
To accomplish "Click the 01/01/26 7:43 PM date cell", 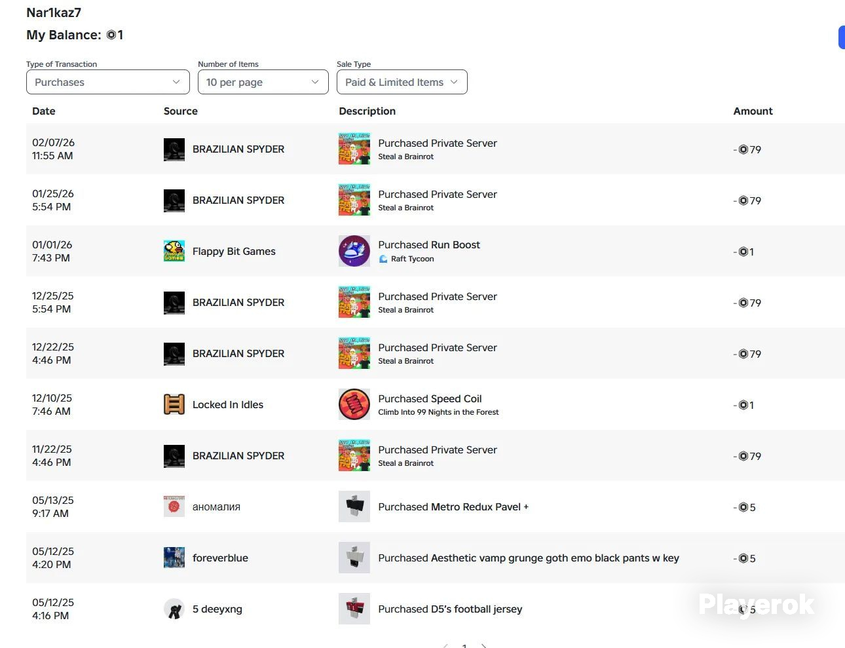I will point(52,251).
